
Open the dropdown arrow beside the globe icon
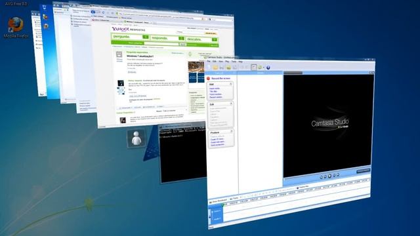coord(264,68)
